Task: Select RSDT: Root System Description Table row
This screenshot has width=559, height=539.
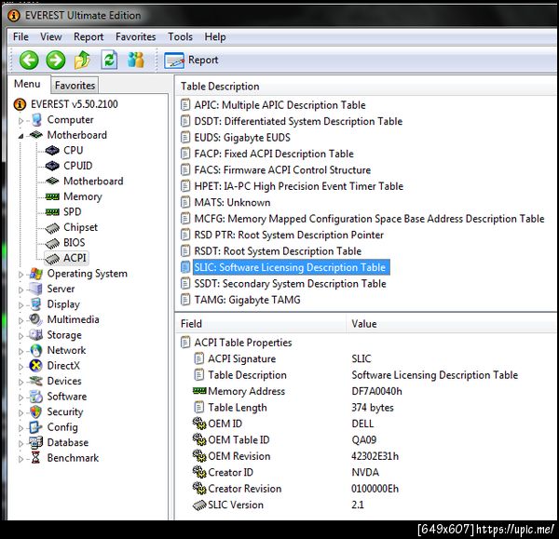Action: tap(271, 251)
